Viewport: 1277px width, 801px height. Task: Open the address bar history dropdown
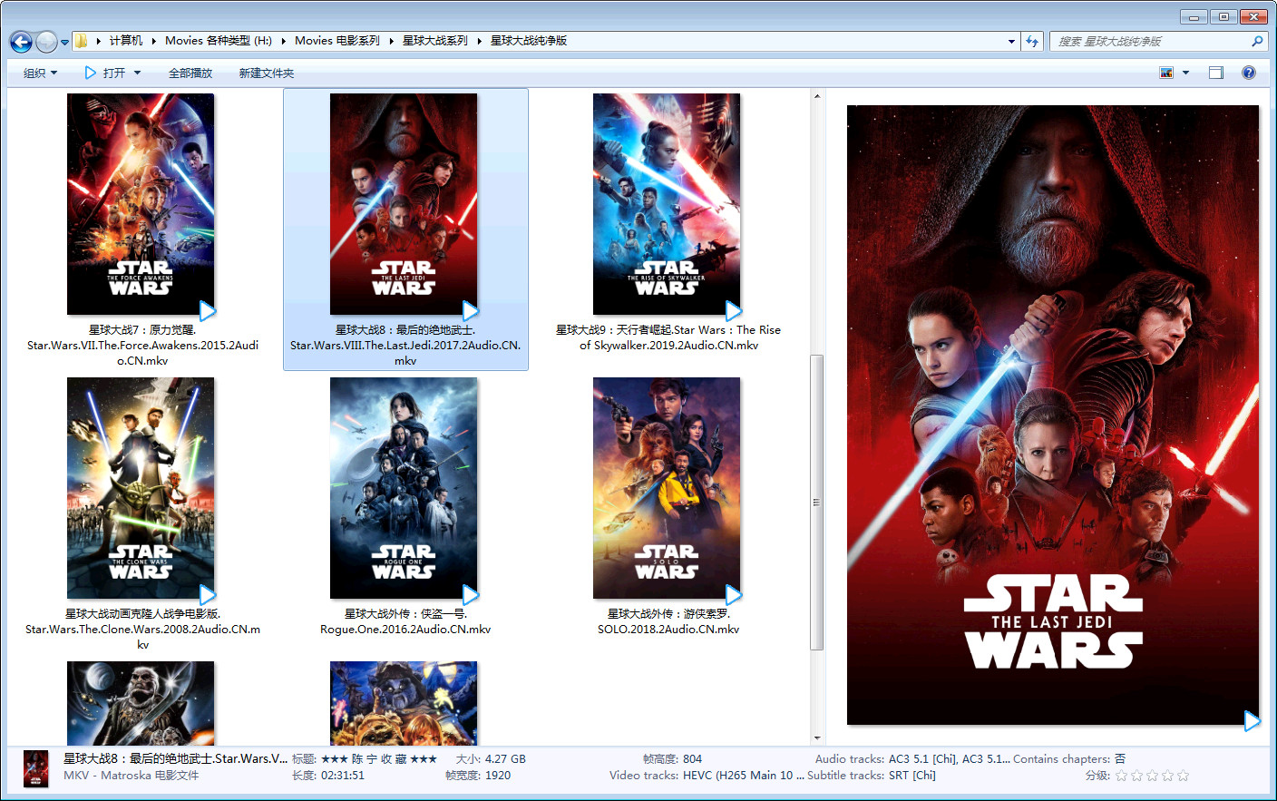(1011, 41)
